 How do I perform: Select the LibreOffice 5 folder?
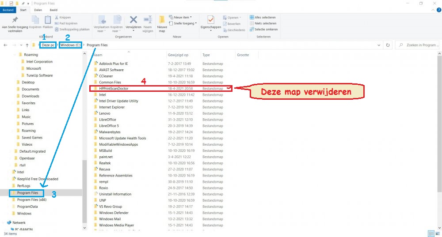coord(109,126)
